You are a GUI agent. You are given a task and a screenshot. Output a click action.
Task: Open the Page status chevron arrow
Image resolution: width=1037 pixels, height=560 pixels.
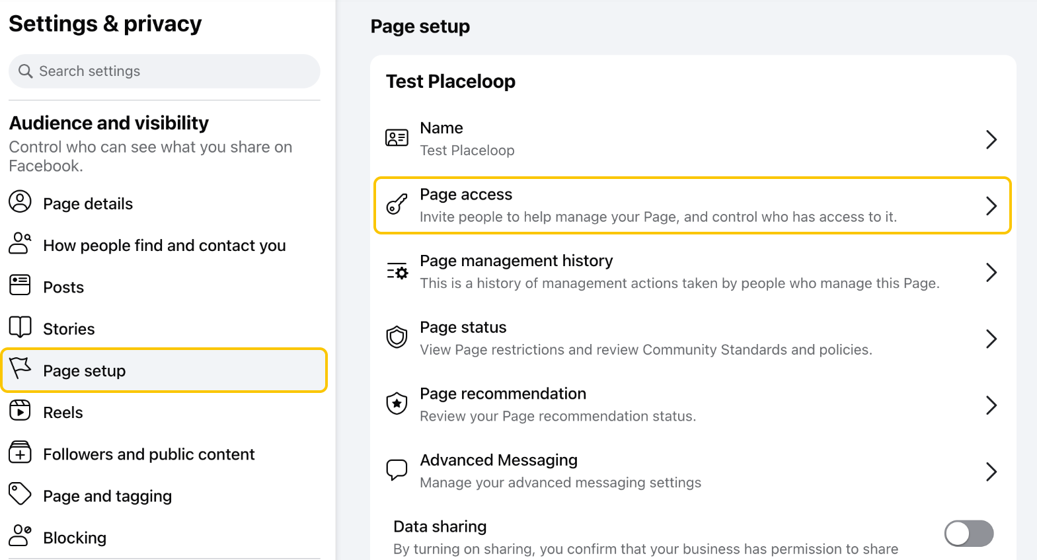coord(991,339)
